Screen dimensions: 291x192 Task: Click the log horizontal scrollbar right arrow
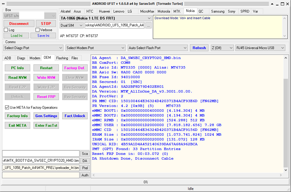pyautogui.click(x=281, y=175)
